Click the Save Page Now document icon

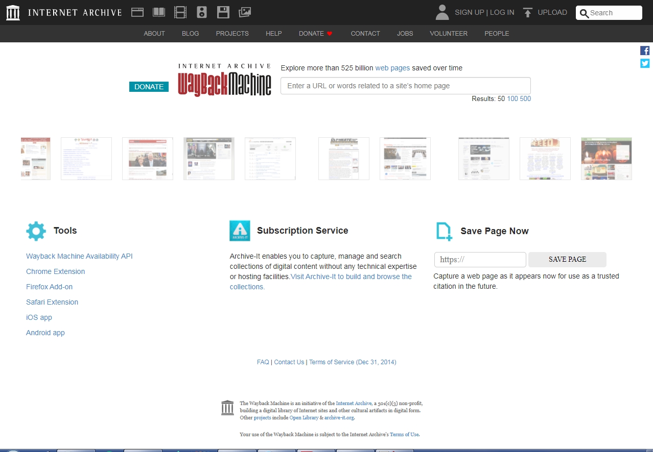pyautogui.click(x=444, y=231)
